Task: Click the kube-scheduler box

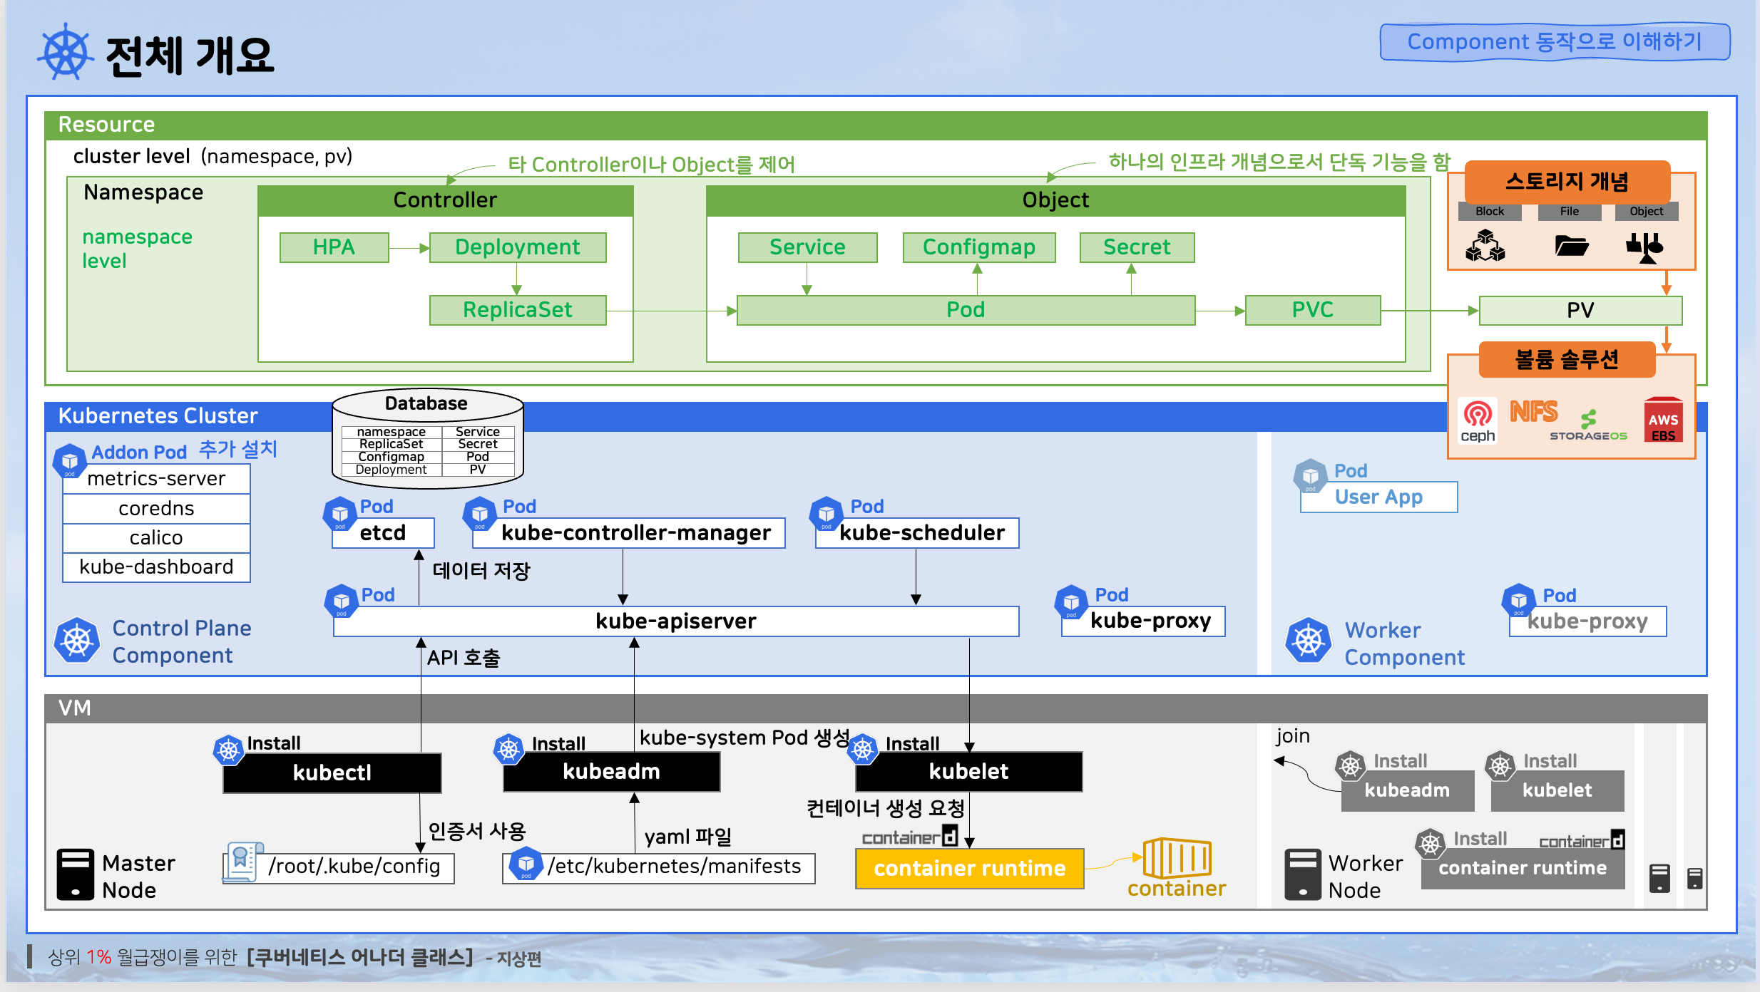Action: [917, 533]
